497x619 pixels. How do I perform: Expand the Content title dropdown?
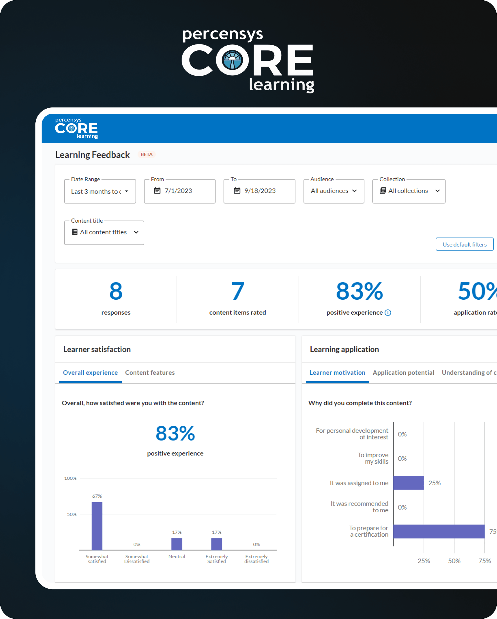(104, 232)
